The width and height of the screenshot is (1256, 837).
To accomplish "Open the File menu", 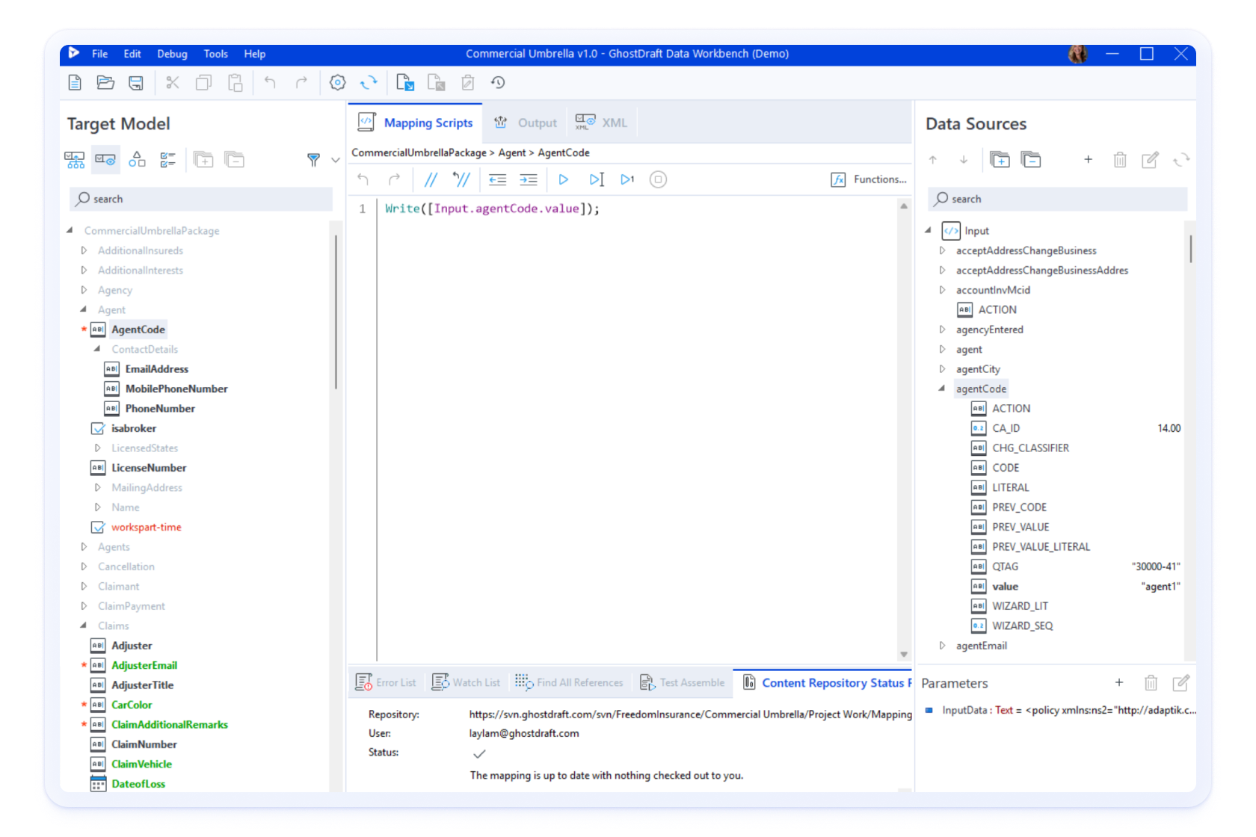I will click(99, 54).
